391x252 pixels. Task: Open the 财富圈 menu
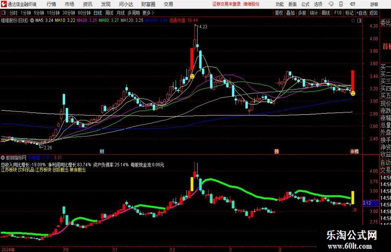[148, 4]
